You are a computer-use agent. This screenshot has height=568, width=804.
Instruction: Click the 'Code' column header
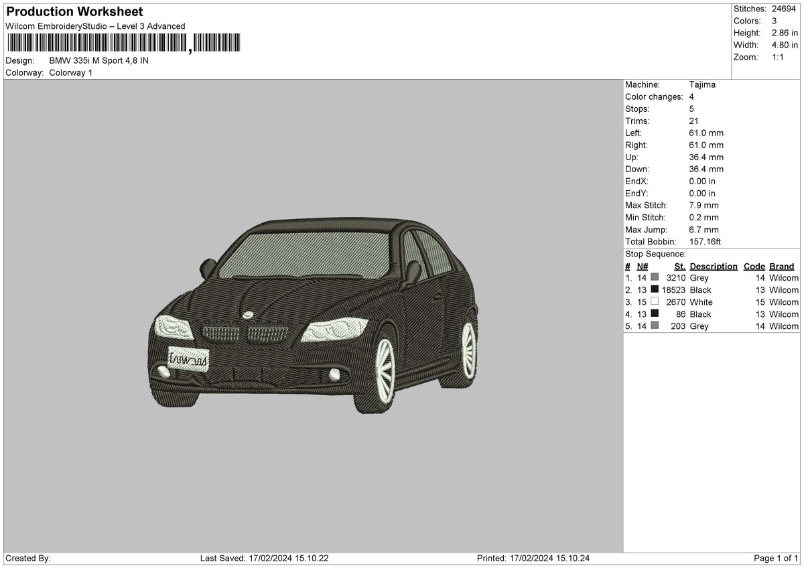pyautogui.click(x=754, y=266)
